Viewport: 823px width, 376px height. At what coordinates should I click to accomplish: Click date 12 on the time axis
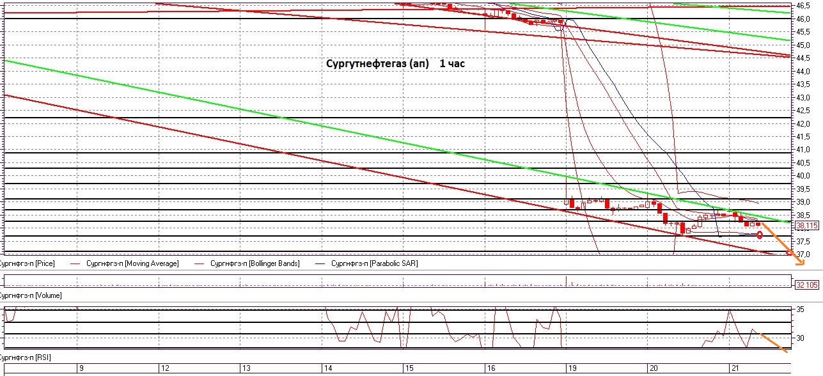[165, 368]
